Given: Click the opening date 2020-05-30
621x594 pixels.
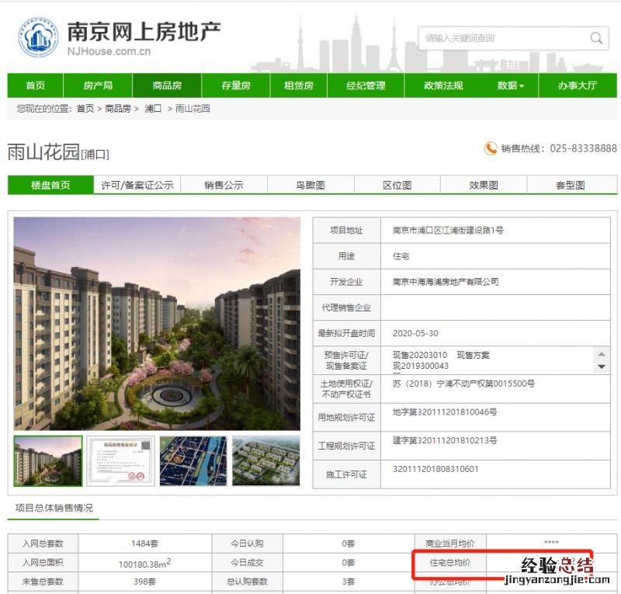Looking at the screenshot, I should coord(415,333).
